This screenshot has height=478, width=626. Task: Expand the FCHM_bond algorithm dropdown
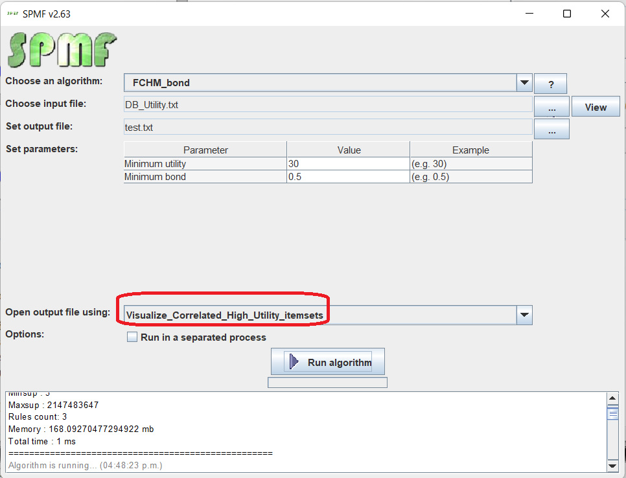(x=524, y=83)
